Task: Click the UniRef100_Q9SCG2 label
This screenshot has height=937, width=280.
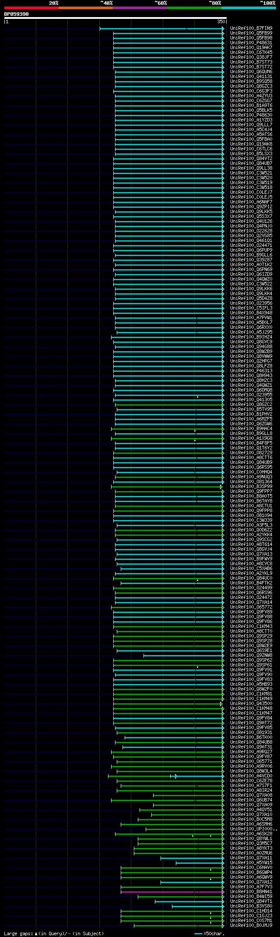Action: 251,540
